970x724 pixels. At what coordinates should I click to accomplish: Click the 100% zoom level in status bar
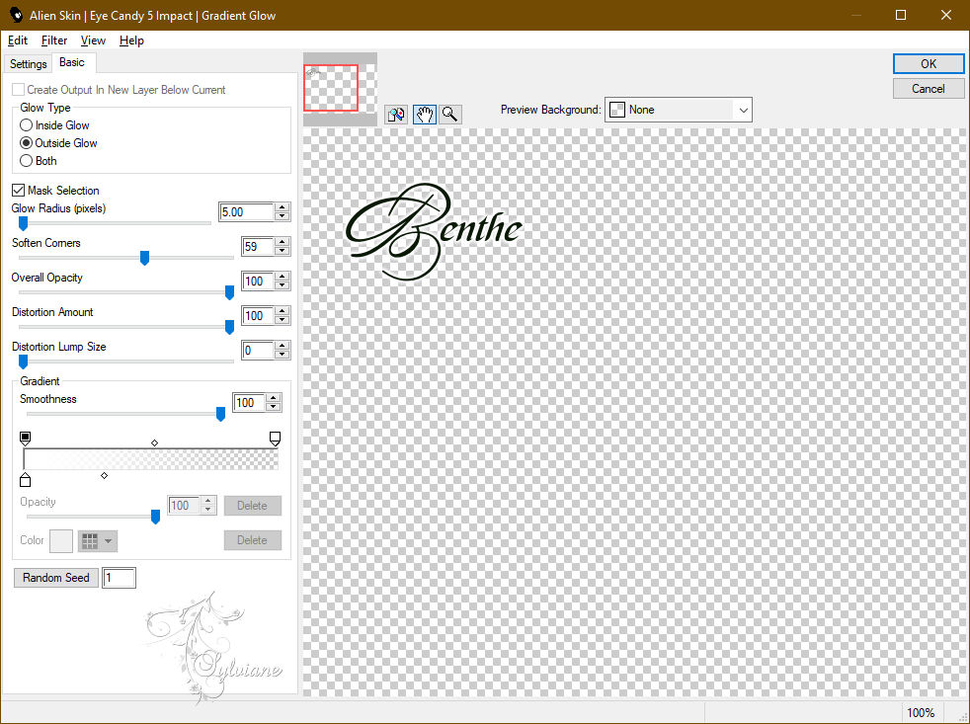tap(921, 713)
